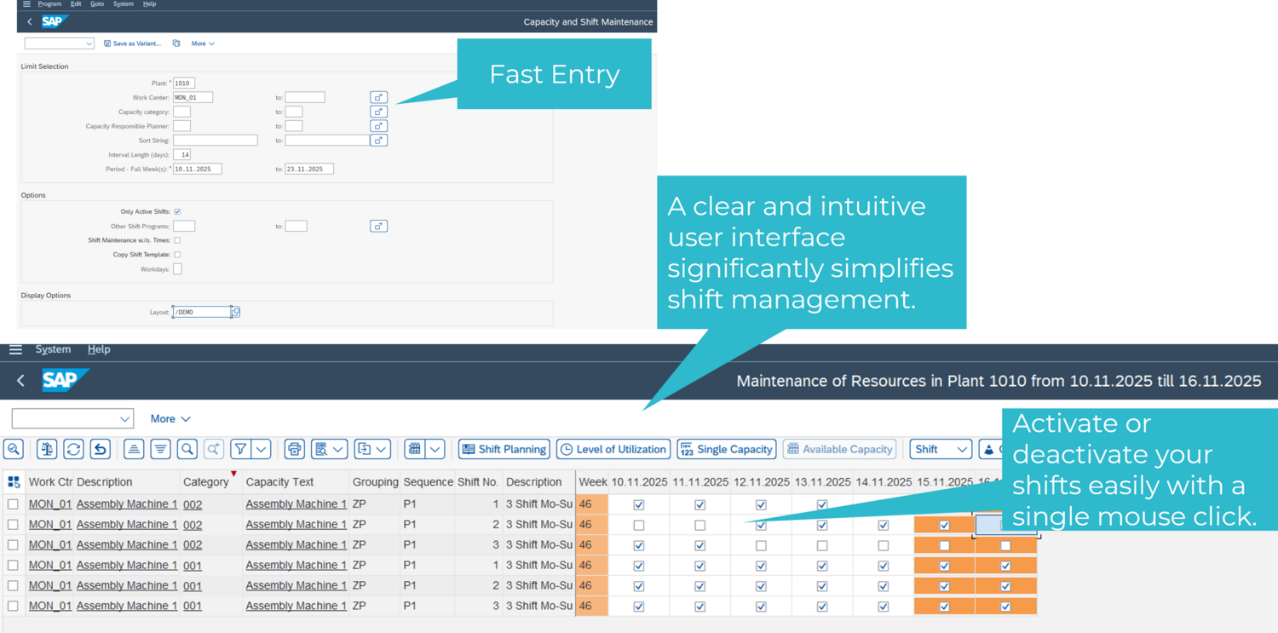
Task: Open the Goto menu
Action: coord(97,4)
